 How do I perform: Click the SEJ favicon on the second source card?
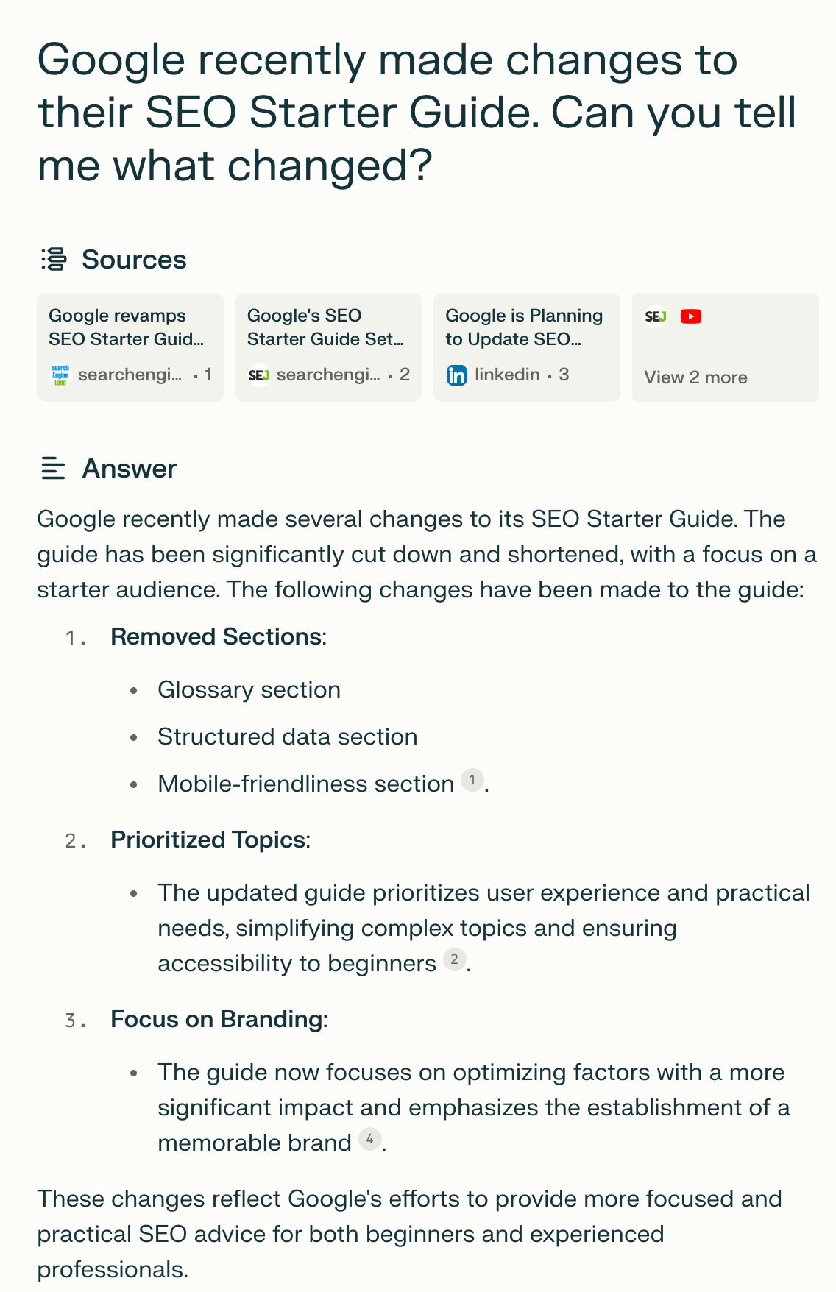259,375
